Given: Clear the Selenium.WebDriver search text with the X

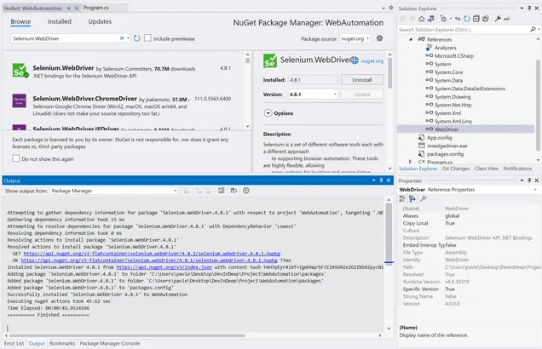Looking at the screenshot, I should point(122,38).
